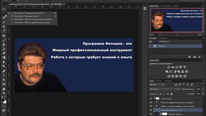206x116 pixels.
Task: Select the Rectangular Marquee tool in toolbox
Action: click(4, 14)
